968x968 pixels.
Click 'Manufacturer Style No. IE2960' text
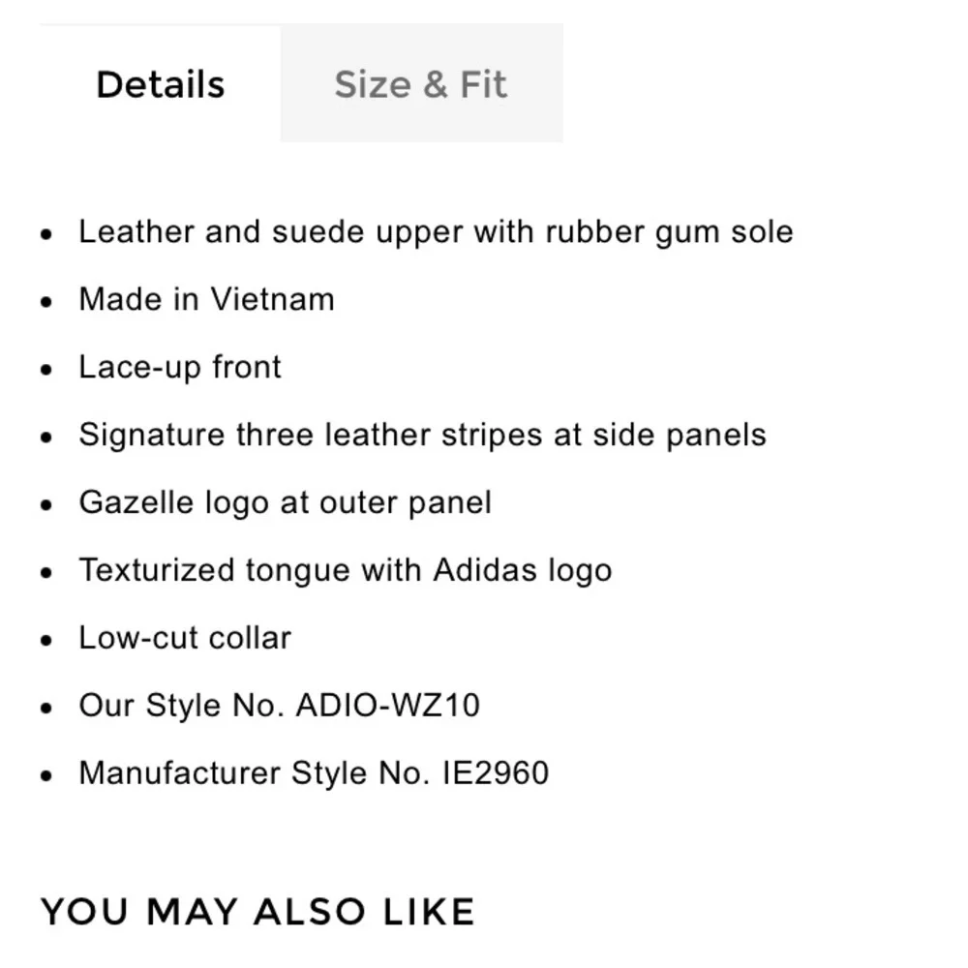314,772
